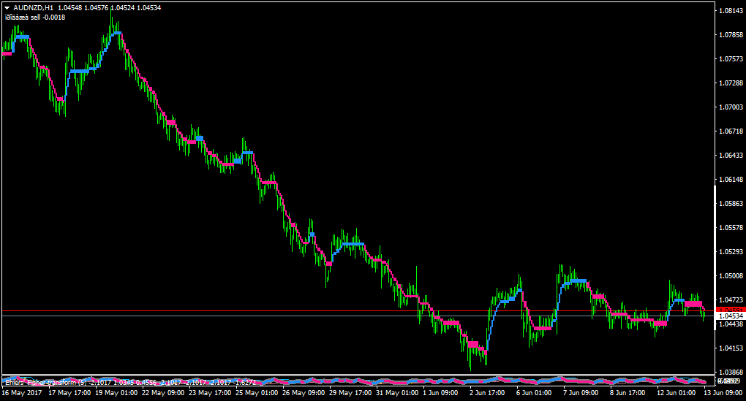Image resolution: width=746 pixels, height=401 pixels.
Task: Click time axis label 6 Jun 01:00
Action: [x=534, y=393]
